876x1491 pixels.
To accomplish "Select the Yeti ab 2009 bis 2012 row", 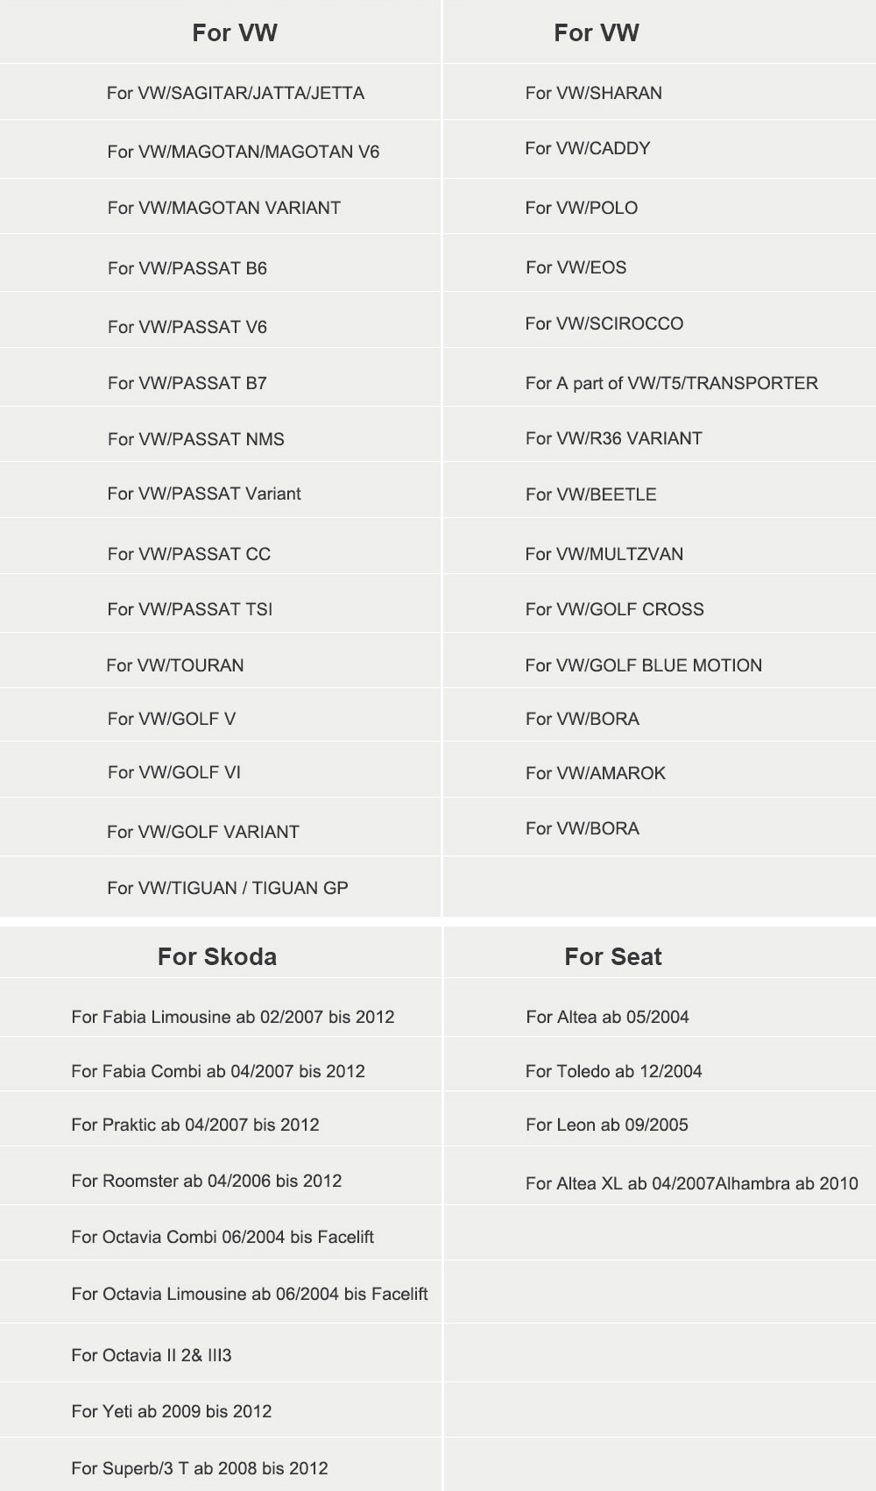I will coord(171,1411).
